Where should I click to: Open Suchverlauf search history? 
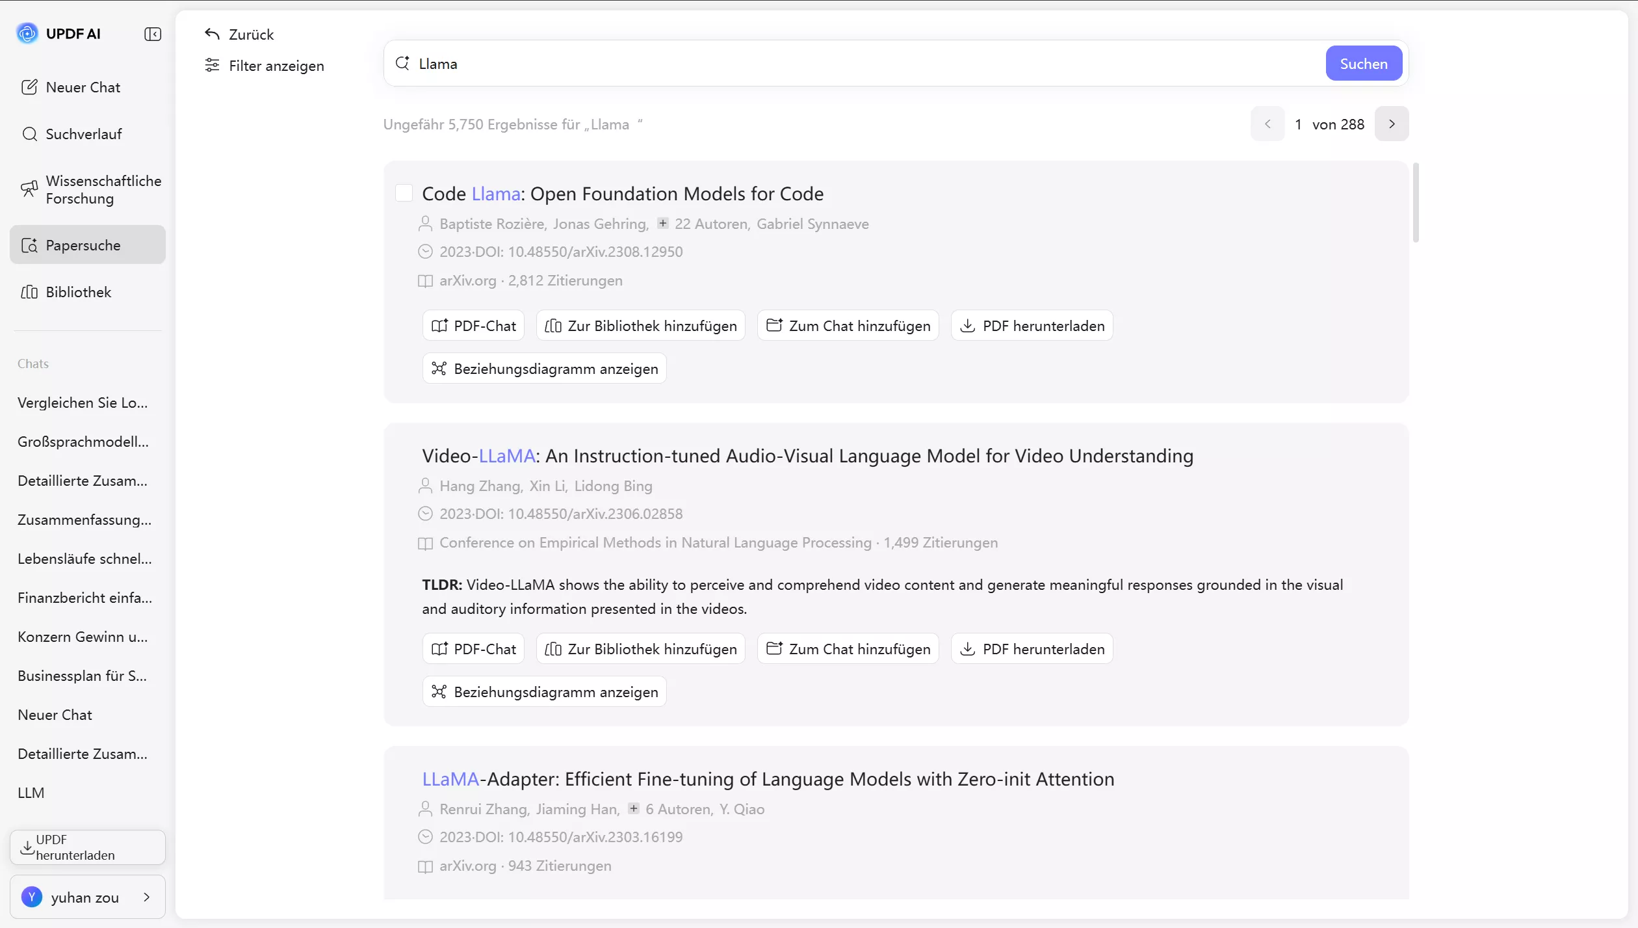(84, 134)
